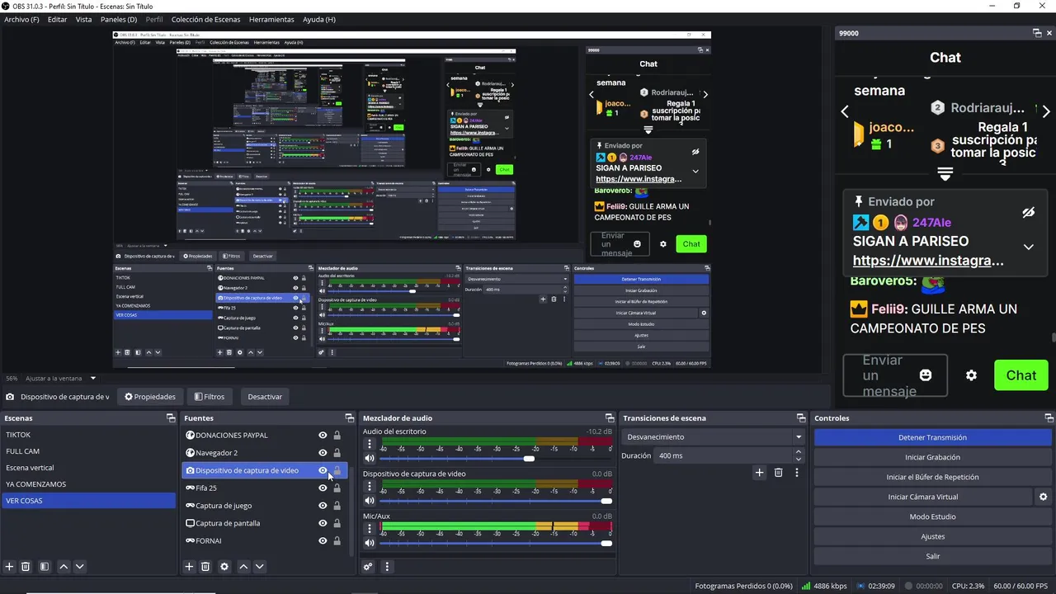Viewport: 1056px width, 594px height.
Task: Click Iniciar Grabación button
Action: click(x=932, y=457)
